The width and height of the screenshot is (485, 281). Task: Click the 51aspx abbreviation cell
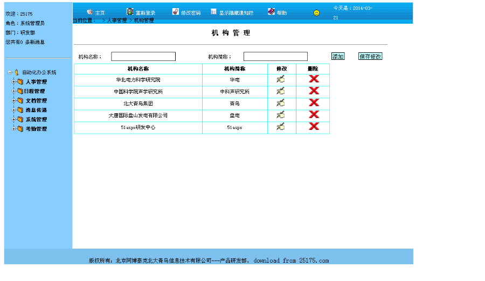click(x=235, y=127)
